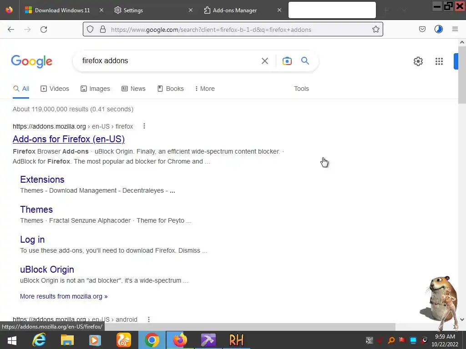Expand the More search filters menu
The height and width of the screenshot is (349, 466).
(205, 89)
